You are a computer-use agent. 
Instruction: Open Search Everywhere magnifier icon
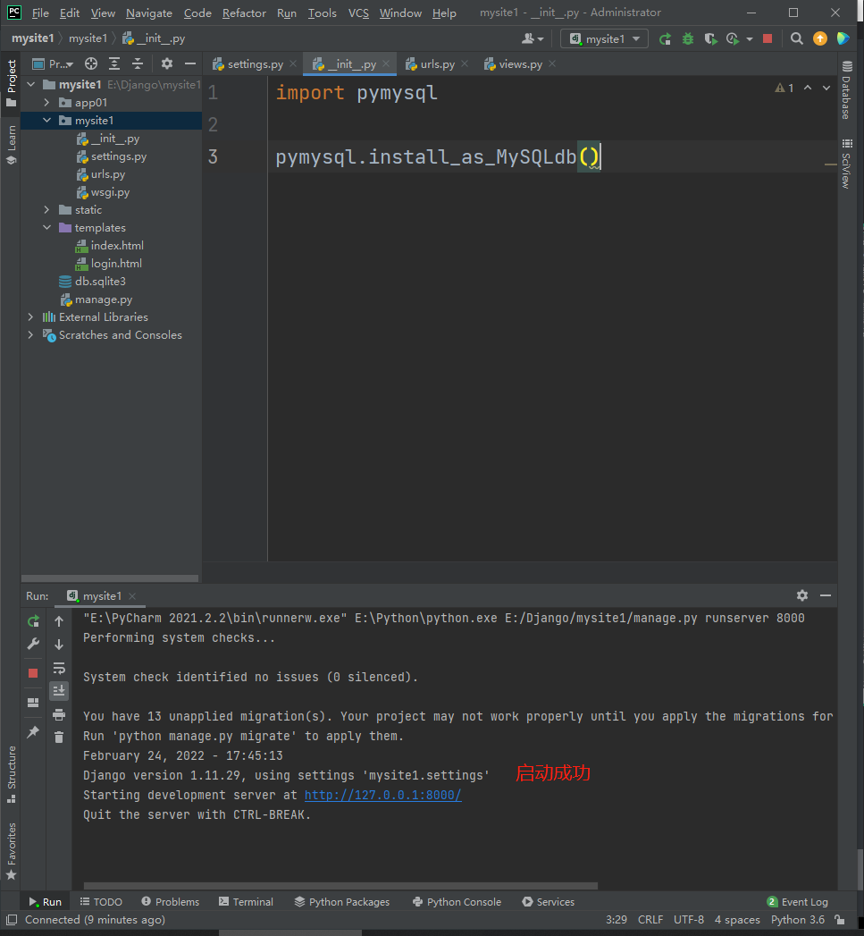click(797, 38)
